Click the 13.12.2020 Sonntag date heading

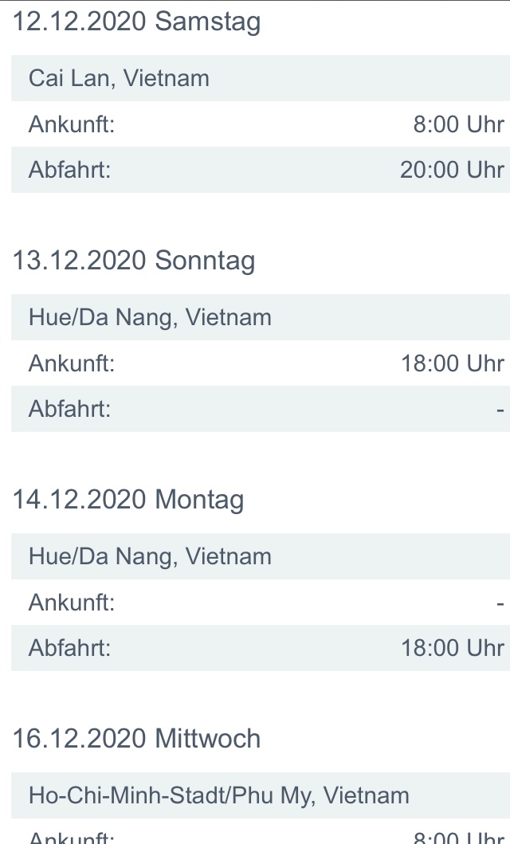click(134, 261)
